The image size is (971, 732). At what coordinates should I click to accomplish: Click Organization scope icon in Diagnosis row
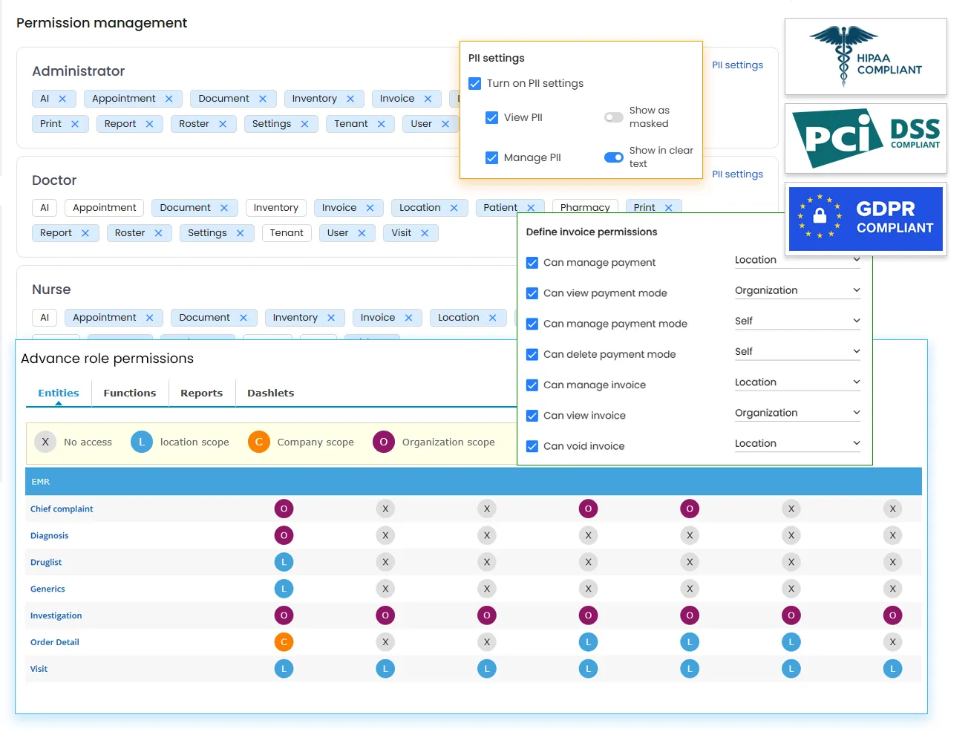[x=284, y=535]
